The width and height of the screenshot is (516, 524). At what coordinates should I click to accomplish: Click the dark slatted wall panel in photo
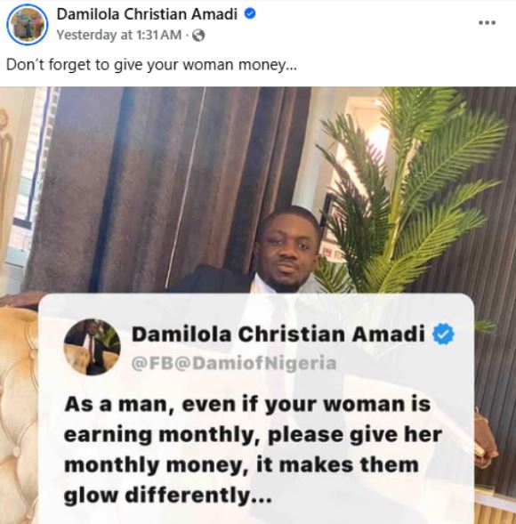pyautogui.click(x=495, y=268)
